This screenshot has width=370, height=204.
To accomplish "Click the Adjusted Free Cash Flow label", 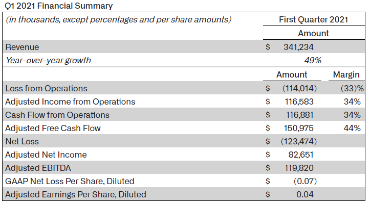I will click(x=53, y=128).
